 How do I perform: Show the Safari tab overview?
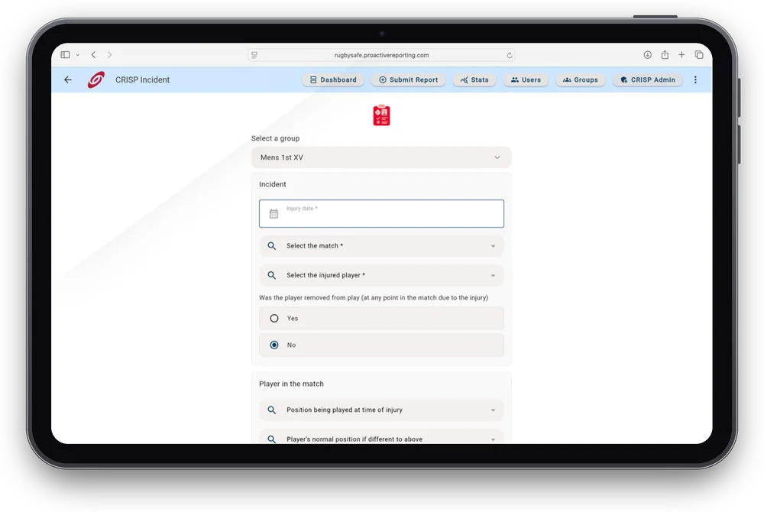click(699, 54)
